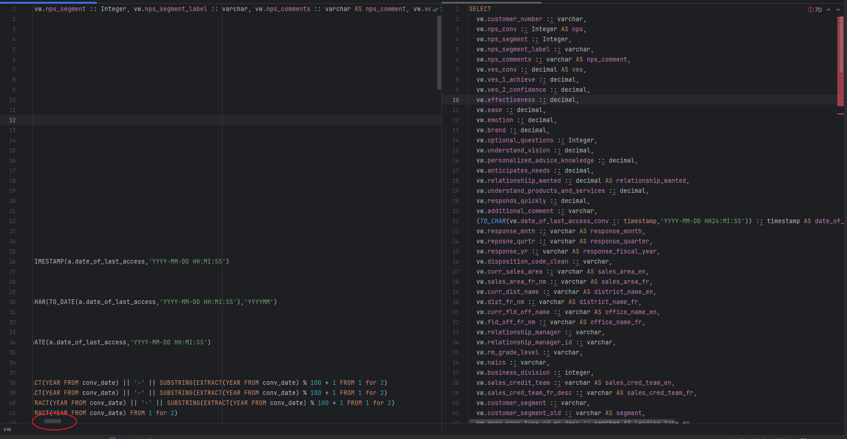Image resolution: width=847 pixels, height=439 pixels.
Task: Click vw.personalized_advice_knowledge text
Action: (535, 161)
